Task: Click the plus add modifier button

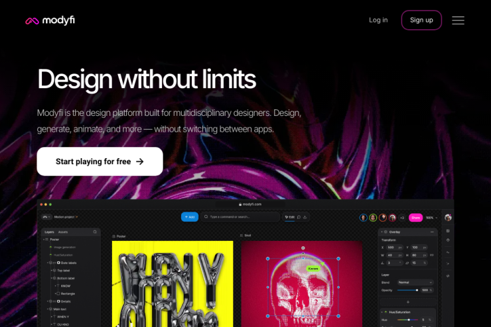Action: coord(408,302)
